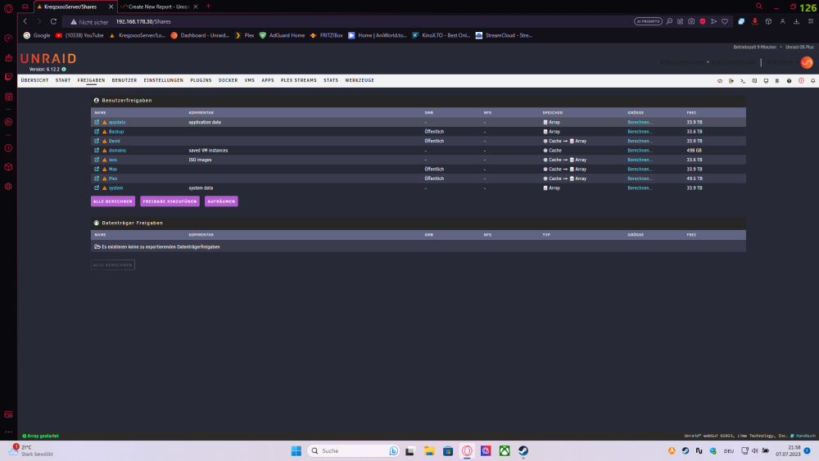Open the FRITZ!Box bookmark
This screenshot has width=819, height=461.
[327, 35]
